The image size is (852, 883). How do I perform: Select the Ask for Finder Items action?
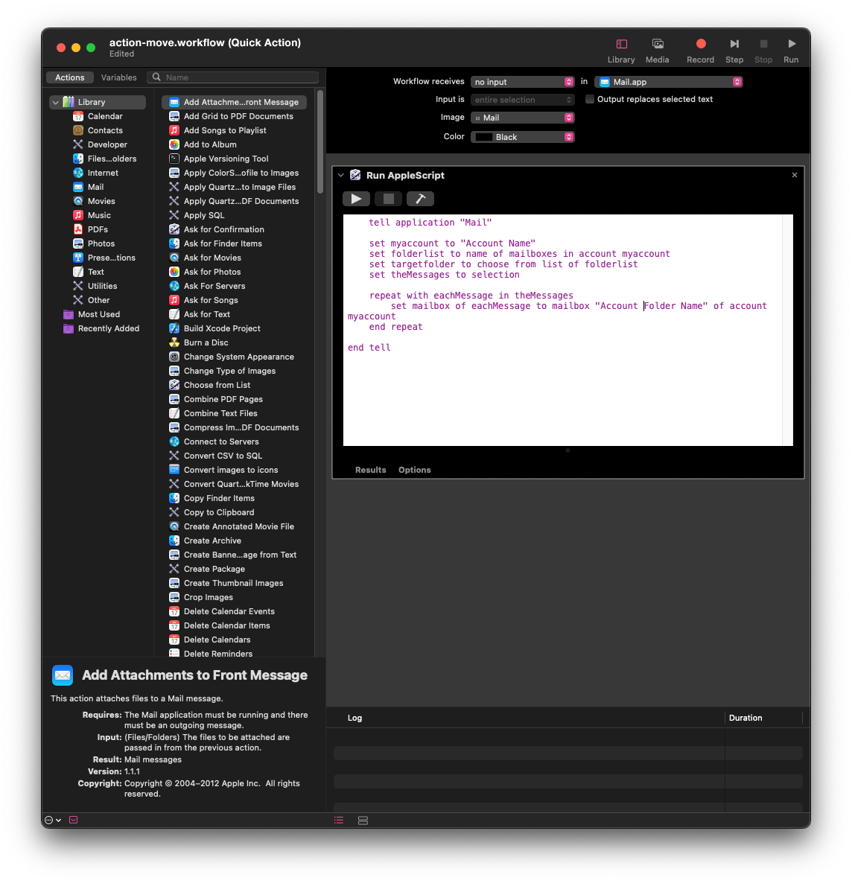tap(215, 243)
